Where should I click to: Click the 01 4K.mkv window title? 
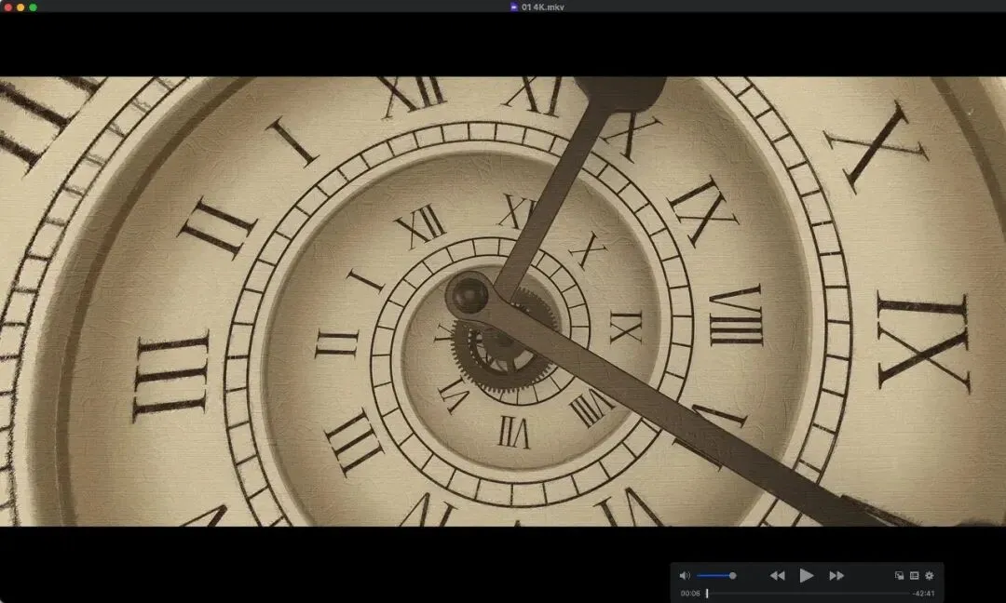tap(543, 7)
